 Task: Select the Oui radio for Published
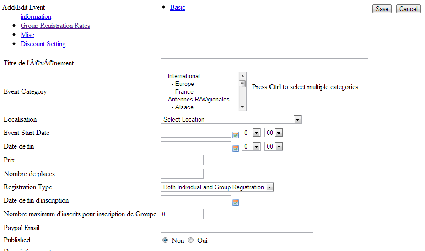coord(191,240)
